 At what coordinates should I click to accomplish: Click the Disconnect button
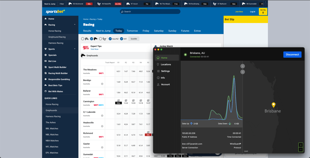292,54
